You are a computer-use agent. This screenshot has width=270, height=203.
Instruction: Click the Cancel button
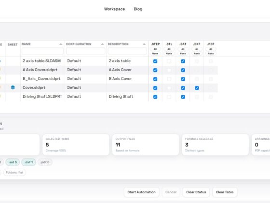click(171, 192)
